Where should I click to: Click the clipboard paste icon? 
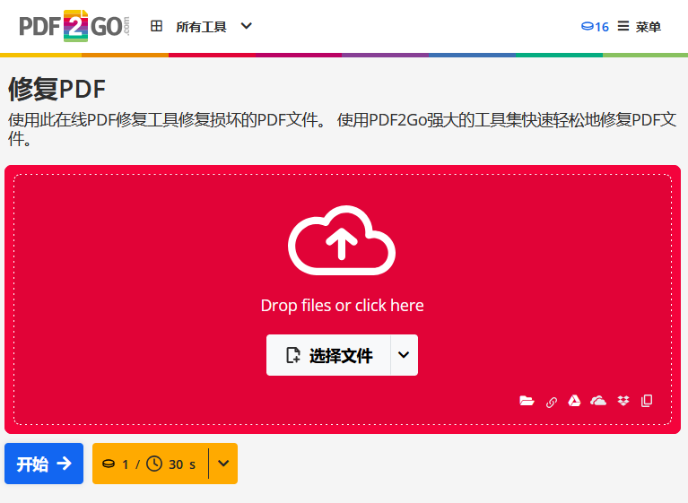coord(647,401)
